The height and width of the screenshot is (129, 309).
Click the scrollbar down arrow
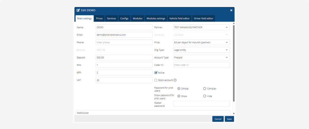[x=234, y=114]
